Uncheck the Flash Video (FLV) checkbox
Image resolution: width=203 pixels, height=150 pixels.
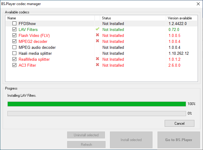click(x=14, y=35)
